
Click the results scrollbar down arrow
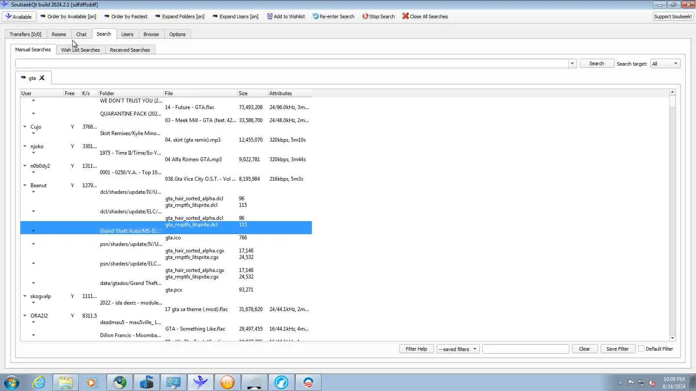click(673, 338)
